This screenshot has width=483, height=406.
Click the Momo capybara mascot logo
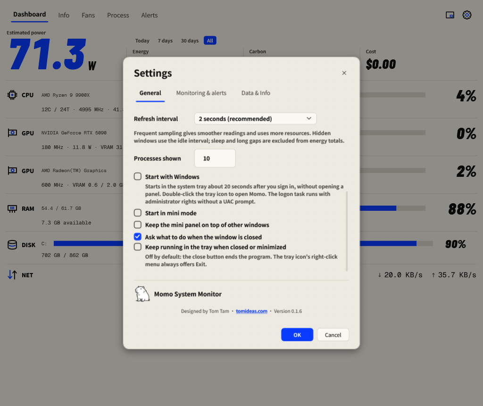pyautogui.click(x=142, y=294)
